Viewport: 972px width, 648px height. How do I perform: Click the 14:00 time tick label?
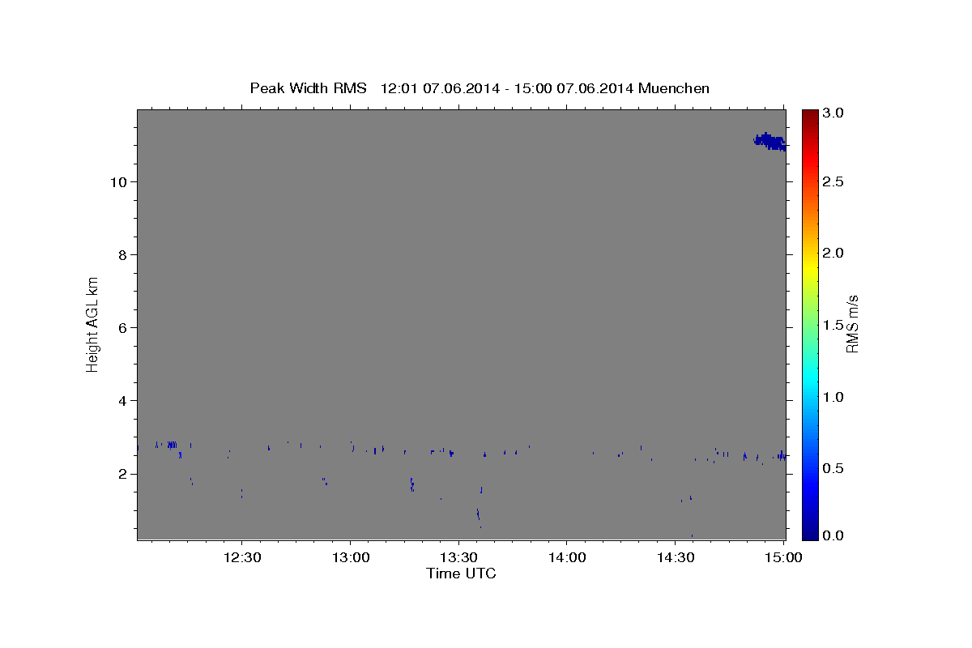(567, 557)
